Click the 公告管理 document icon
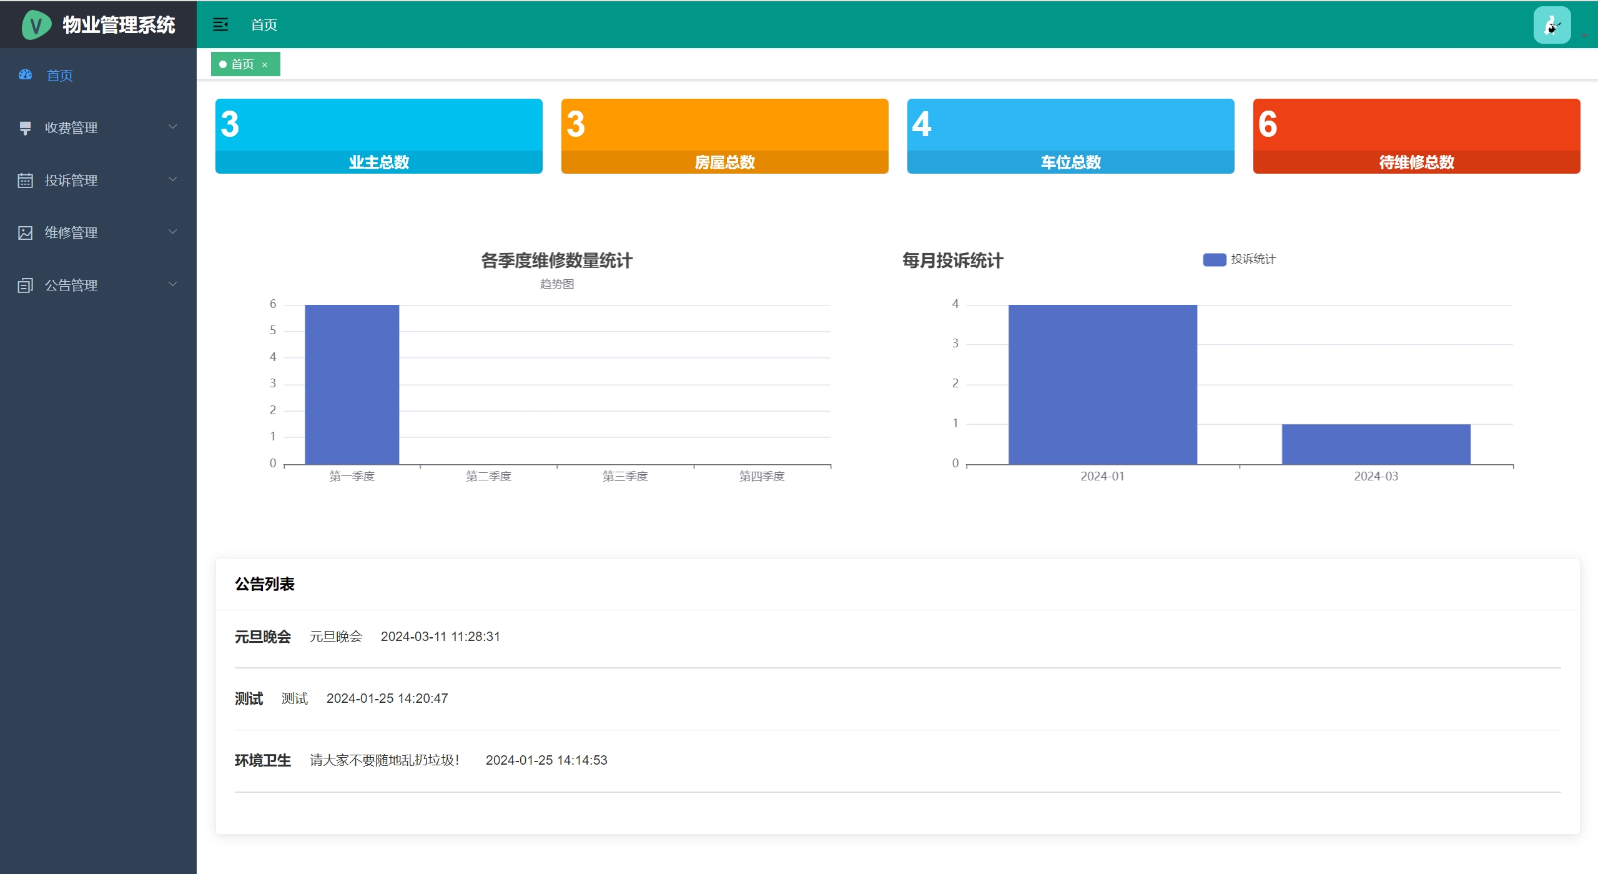The width and height of the screenshot is (1598, 874). (25, 286)
